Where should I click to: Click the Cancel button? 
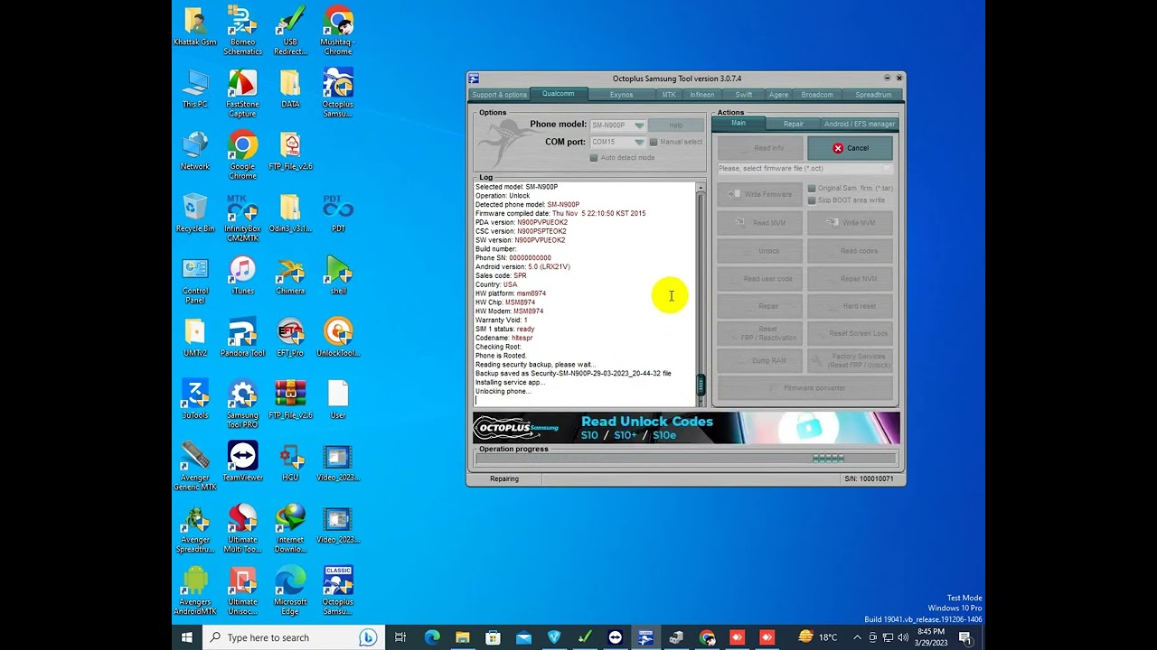click(850, 148)
